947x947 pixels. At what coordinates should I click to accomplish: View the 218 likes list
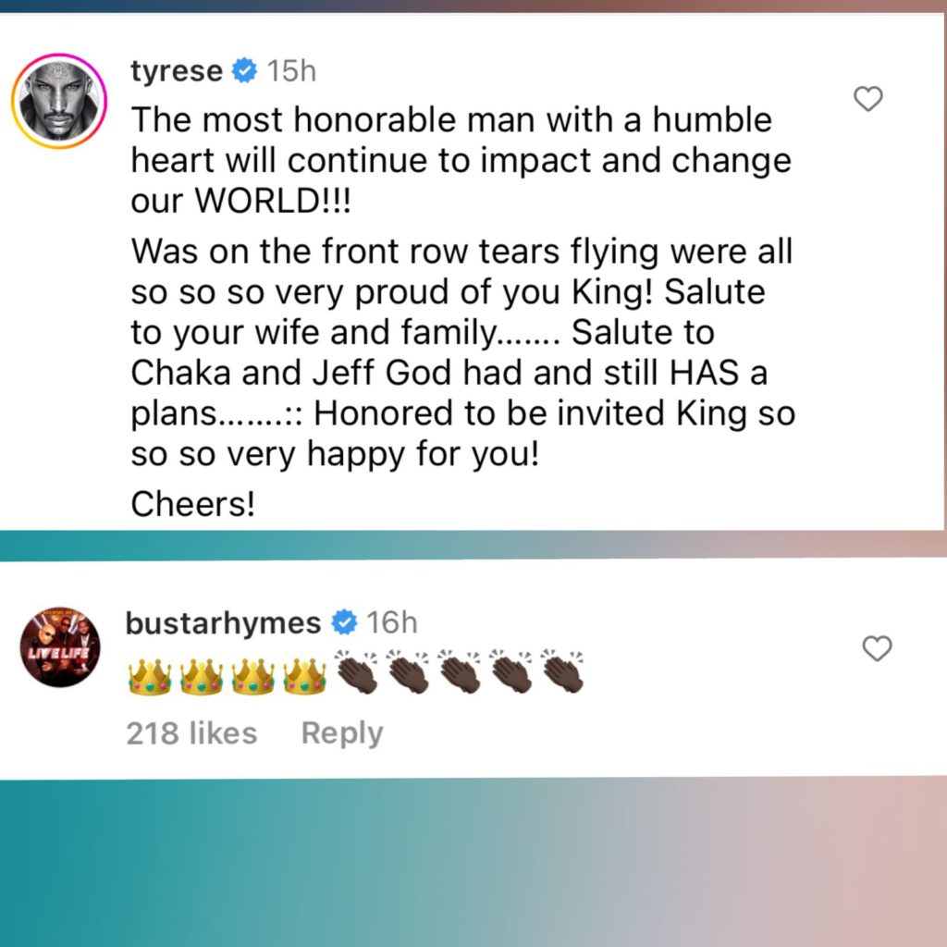click(191, 733)
